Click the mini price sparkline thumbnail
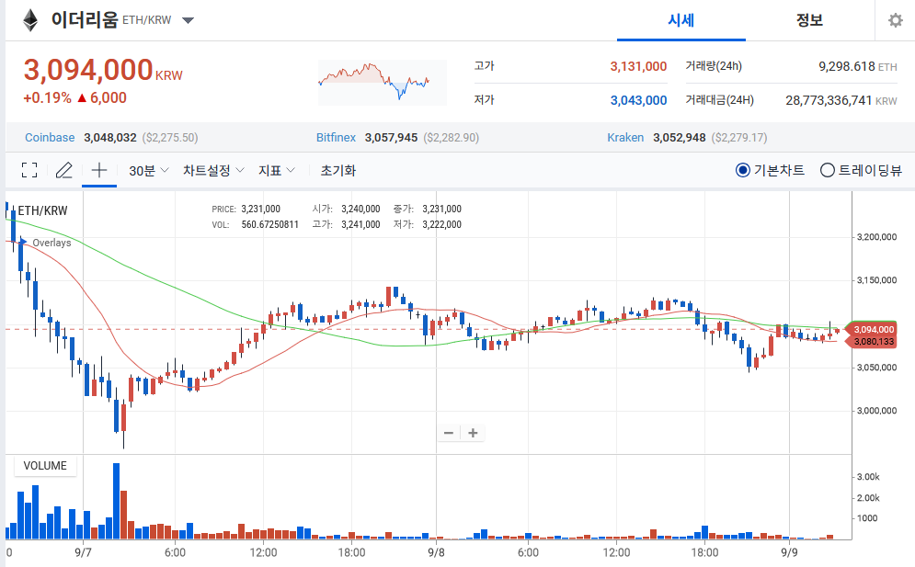915x567 pixels. pyautogui.click(x=383, y=83)
